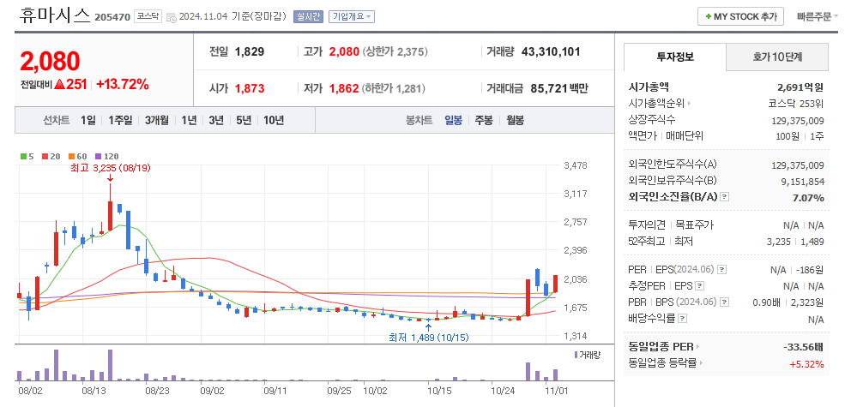Select the 1년 line chart period
The width and height of the screenshot is (851, 407).
(x=189, y=120)
